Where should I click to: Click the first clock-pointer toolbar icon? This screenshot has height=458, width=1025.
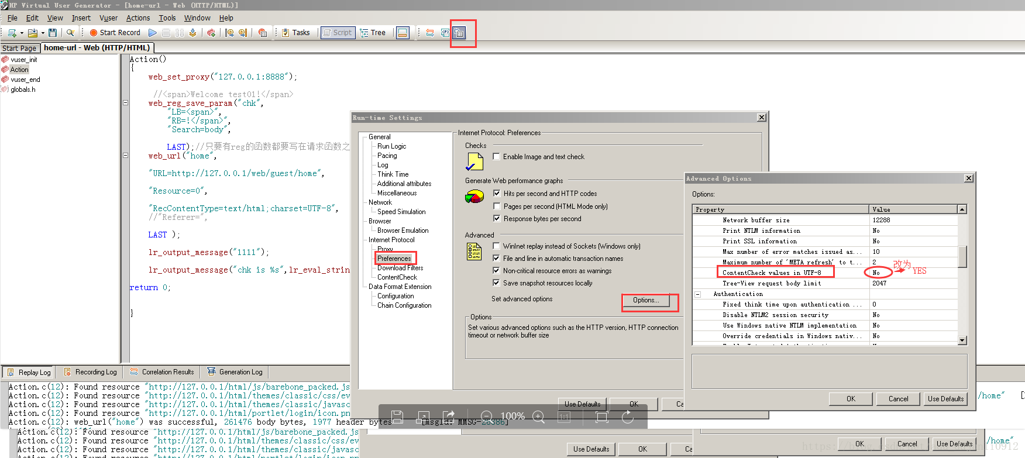229,33
